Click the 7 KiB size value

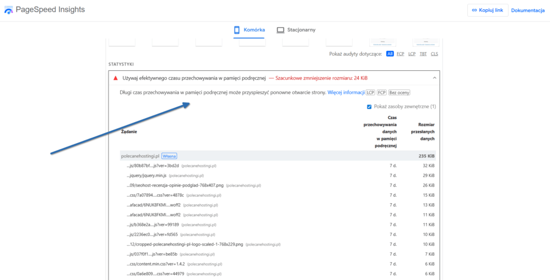click(x=430, y=254)
